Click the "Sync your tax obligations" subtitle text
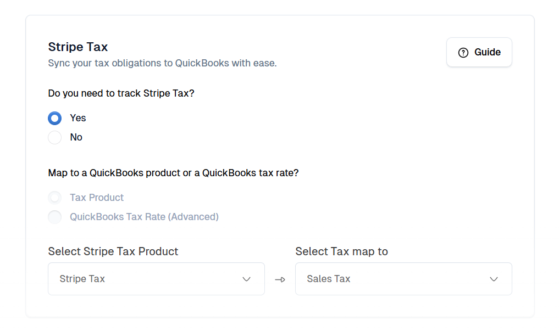The width and height of the screenshot is (559, 331). [162, 63]
